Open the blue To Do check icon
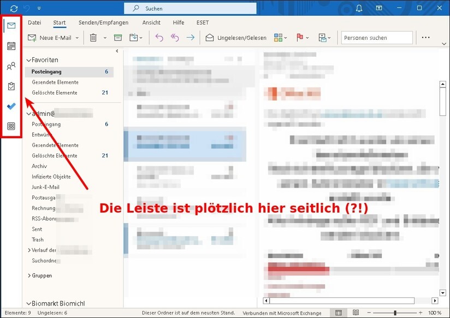This screenshot has height=318, width=450. (x=11, y=106)
